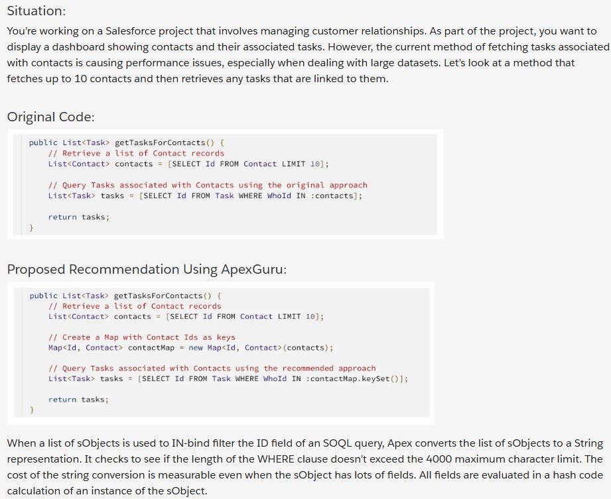Image resolution: width=611 pixels, height=499 pixels.
Task: Click the method signature line in the original code
Action: pos(126,143)
